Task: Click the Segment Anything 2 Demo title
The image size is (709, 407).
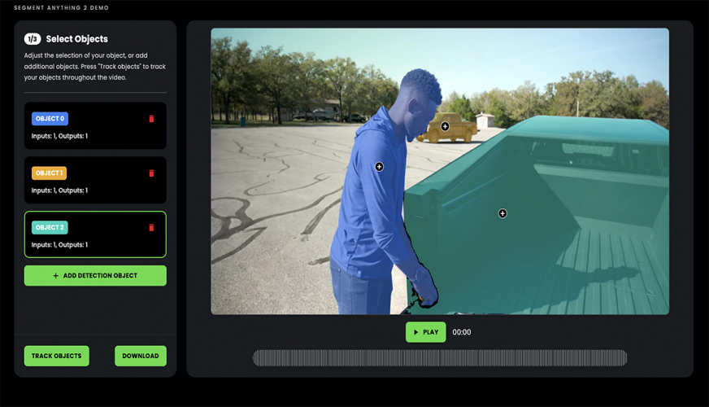Action: 62,7
